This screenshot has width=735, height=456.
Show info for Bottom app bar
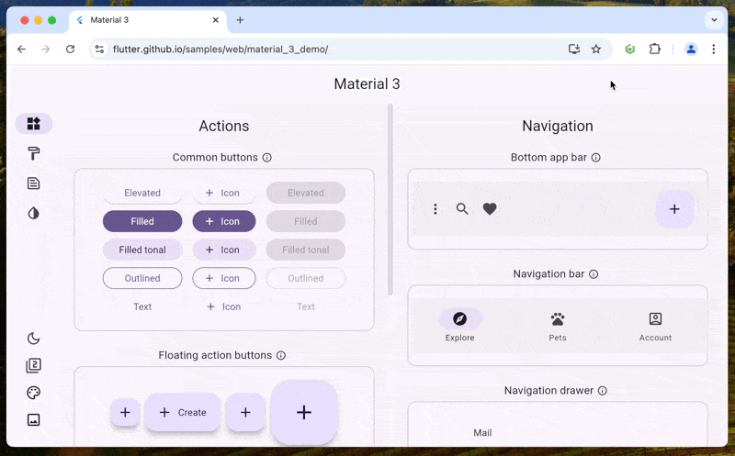pos(595,157)
